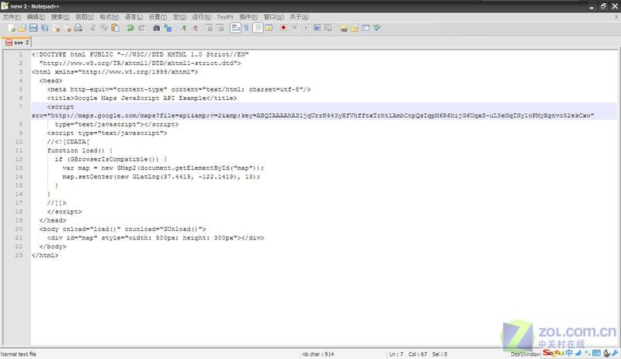Viewport: 621px width, 359px height.
Task: Print the document using the printer icon
Action: tap(78, 28)
